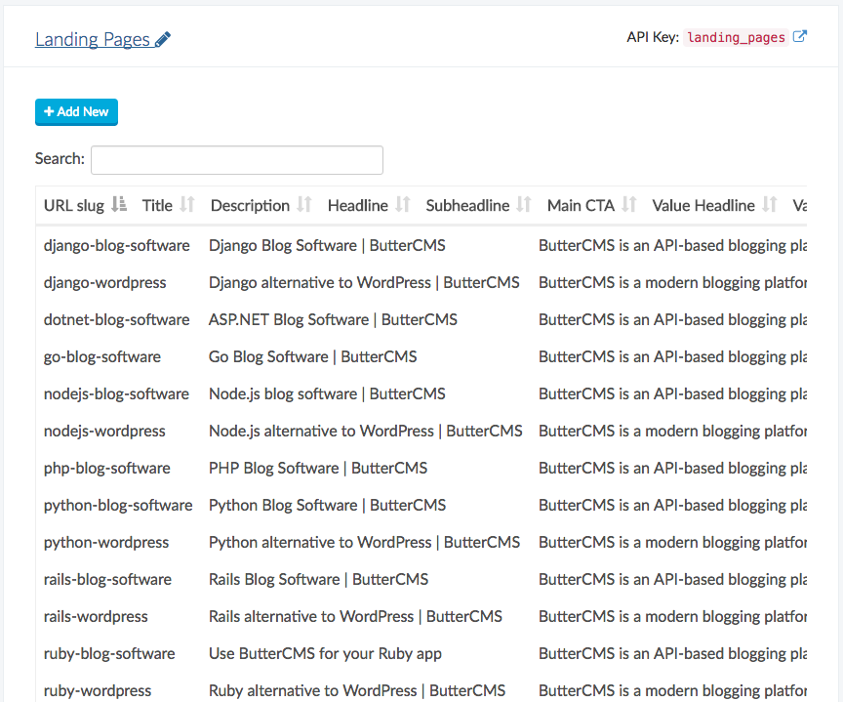Image resolution: width=843 pixels, height=702 pixels.
Task: Click title 'Go Blog Software | ButterCMS'
Action: point(313,356)
